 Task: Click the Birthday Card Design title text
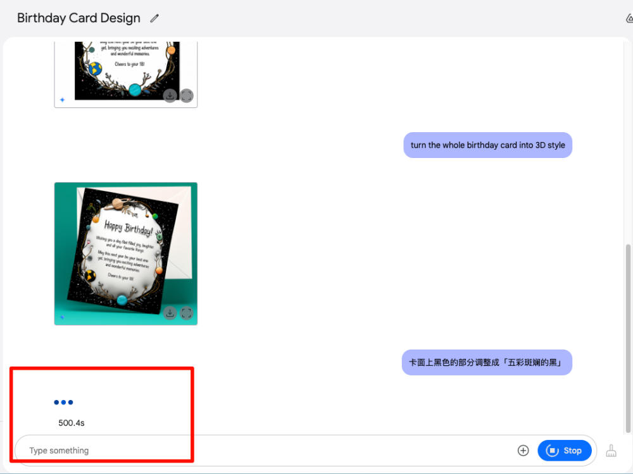click(78, 18)
